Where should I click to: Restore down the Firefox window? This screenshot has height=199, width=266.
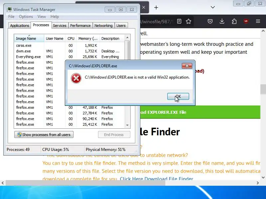tap(249, 4)
